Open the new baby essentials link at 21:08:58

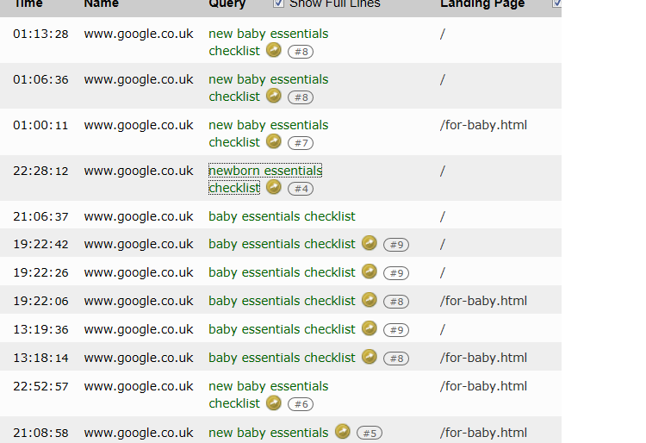pyautogui.click(x=268, y=433)
